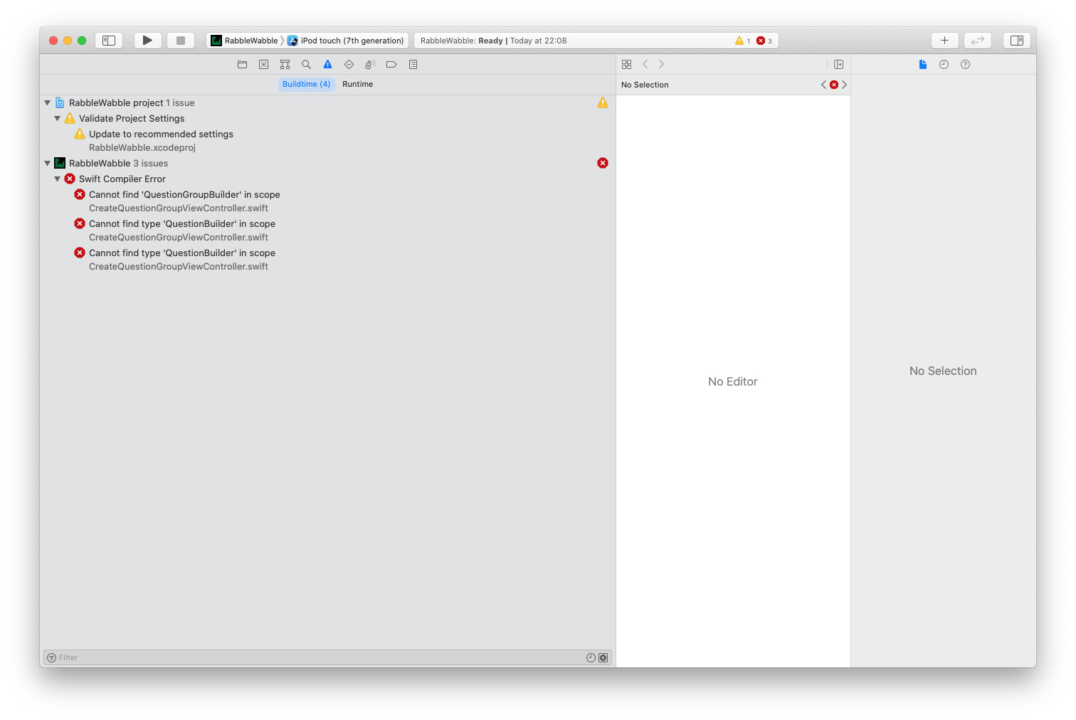Click error badge on RabbleWabble row
Image resolution: width=1076 pixels, height=720 pixels.
click(x=603, y=163)
